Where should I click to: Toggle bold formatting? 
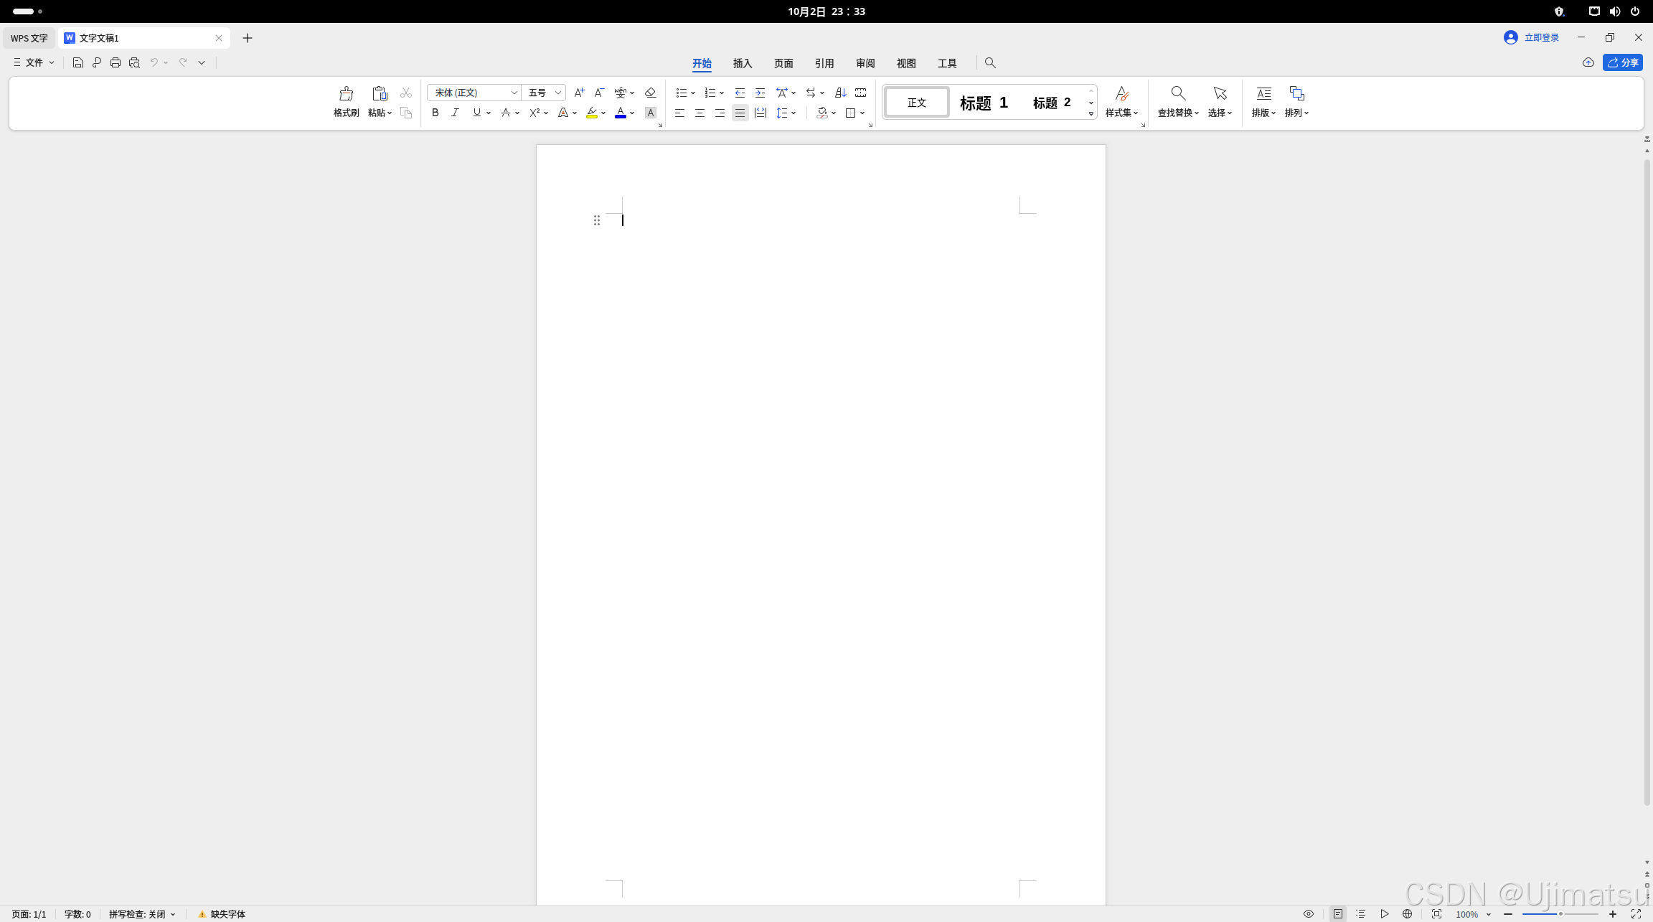coord(435,113)
